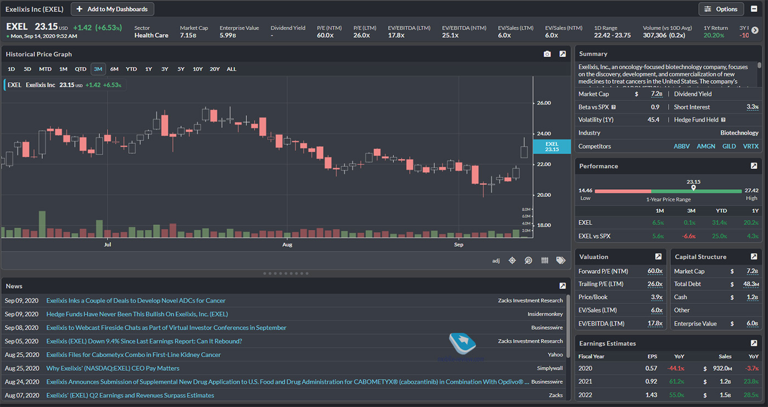Click the Price/Book value 3.9x
768x407 pixels.
point(656,297)
